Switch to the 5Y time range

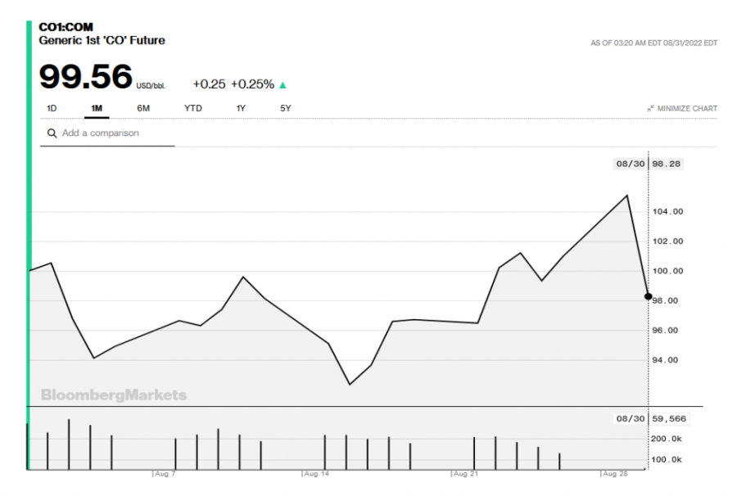pyautogui.click(x=286, y=108)
